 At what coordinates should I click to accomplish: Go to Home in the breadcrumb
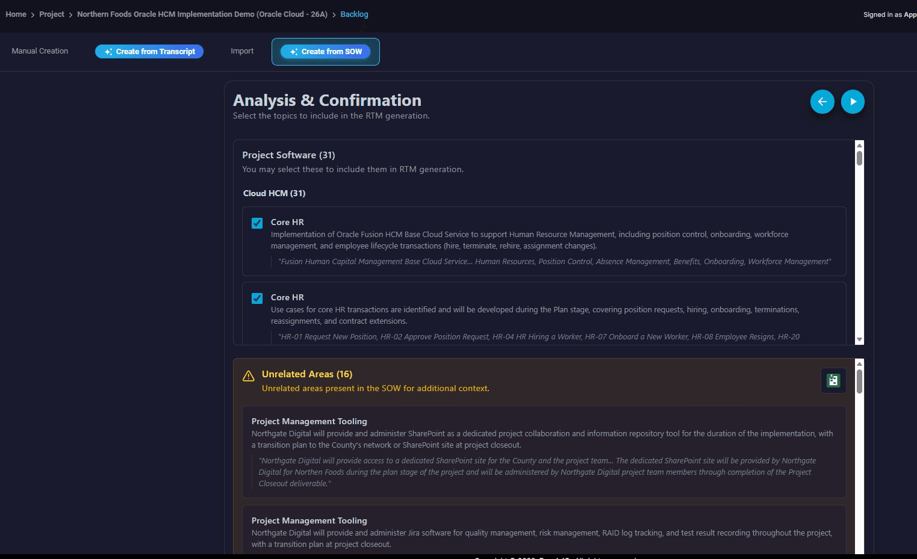pyautogui.click(x=16, y=14)
